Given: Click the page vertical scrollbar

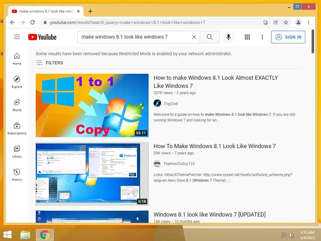Looking at the screenshot, I should 313,41.
